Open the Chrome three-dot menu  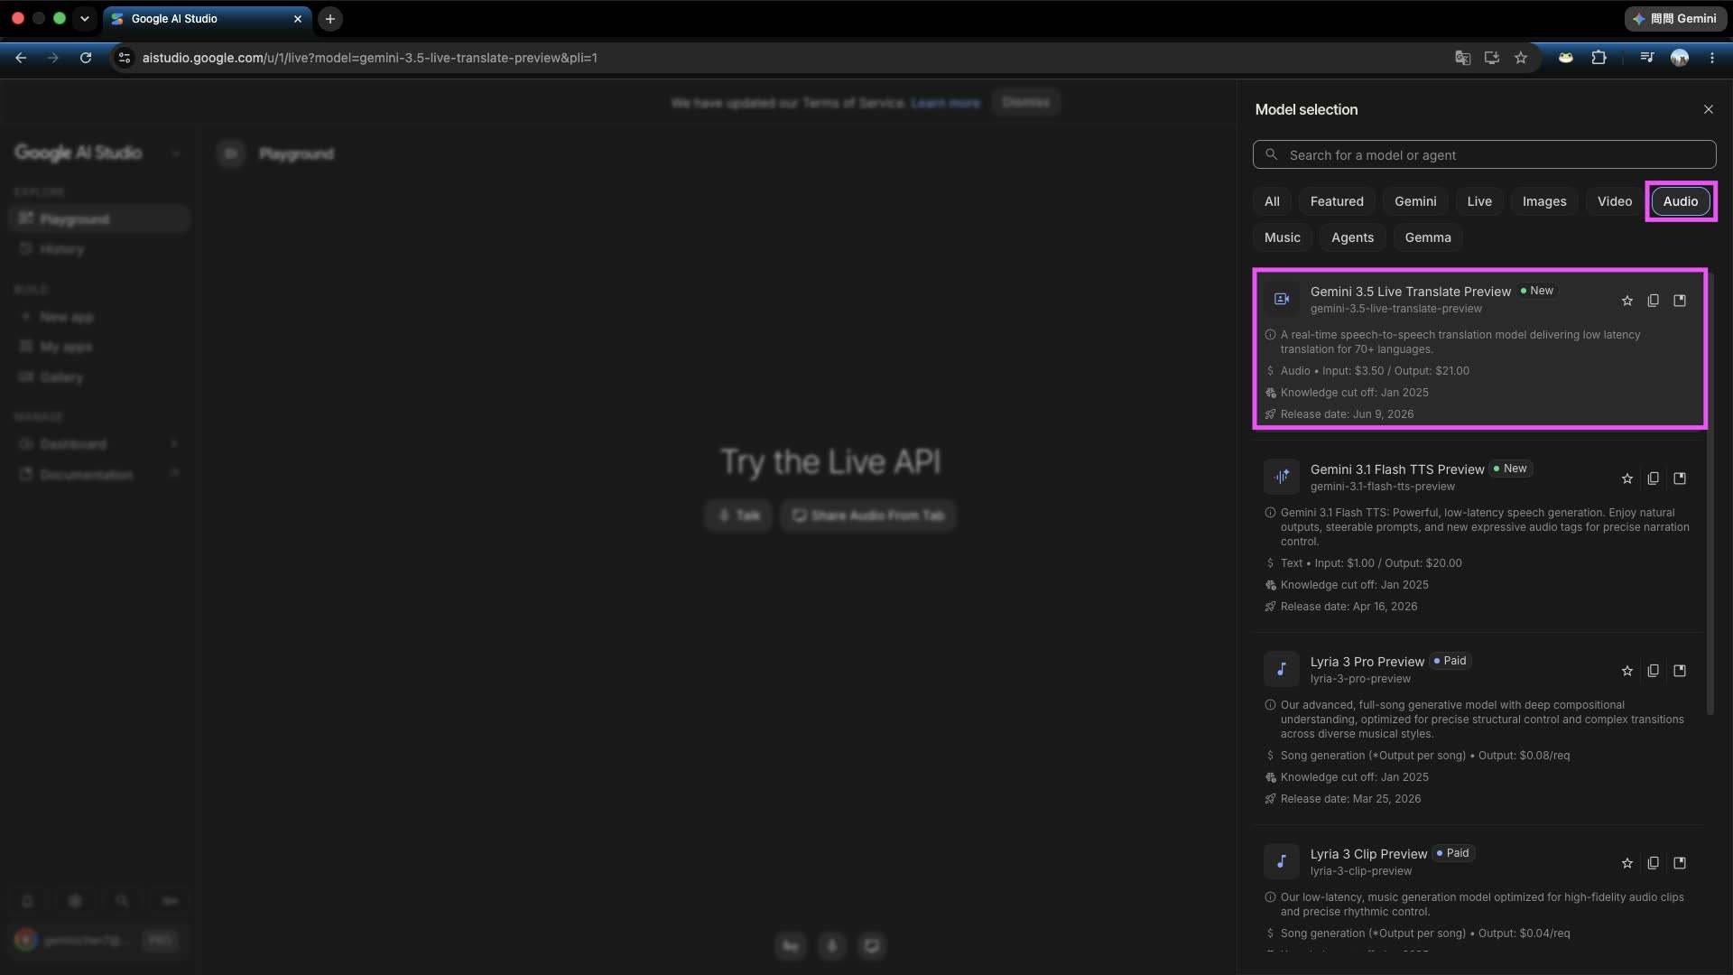click(1712, 58)
